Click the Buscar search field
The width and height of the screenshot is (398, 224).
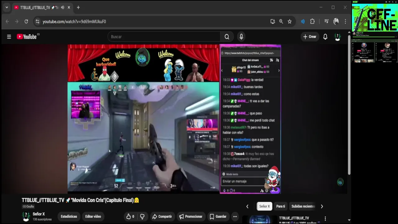pos(164,37)
